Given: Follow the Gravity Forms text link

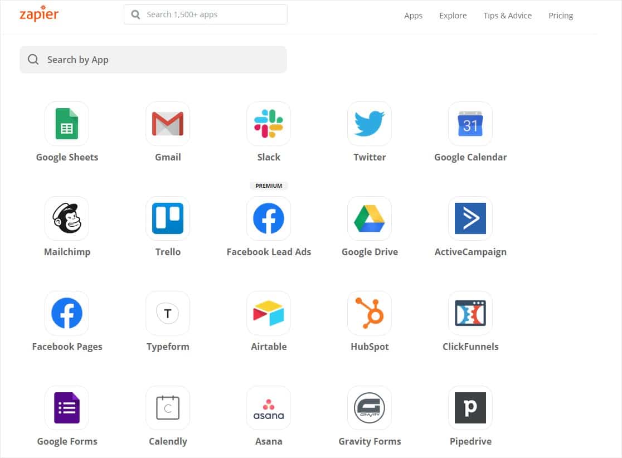Looking at the screenshot, I should [x=370, y=441].
